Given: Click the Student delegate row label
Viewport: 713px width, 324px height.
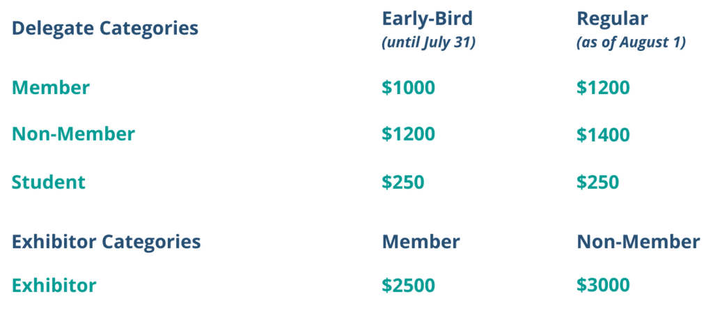Looking at the screenshot, I should click(x=49, y=182).
